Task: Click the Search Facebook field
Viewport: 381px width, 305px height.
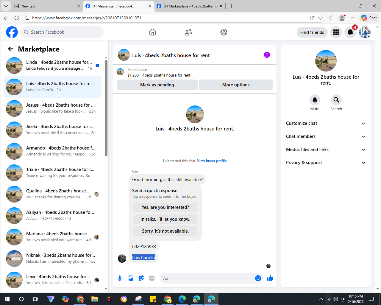Action: point(62,32)
